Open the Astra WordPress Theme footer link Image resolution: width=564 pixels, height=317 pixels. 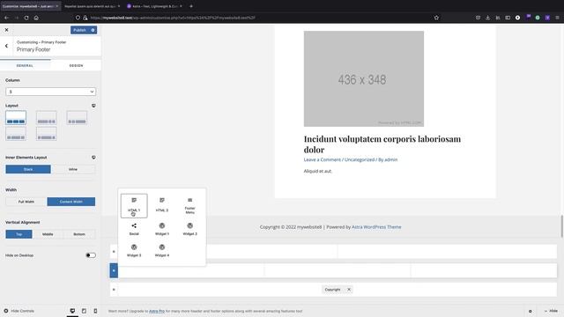pyautogui.click(x=376, y=227)
